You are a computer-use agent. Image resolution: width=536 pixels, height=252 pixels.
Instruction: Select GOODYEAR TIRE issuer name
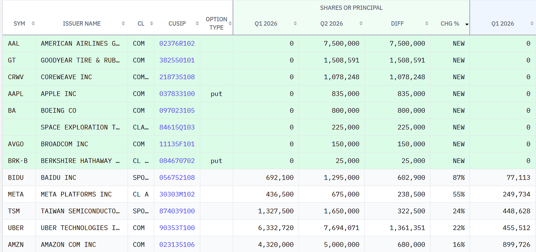click(x=81, y=60)
